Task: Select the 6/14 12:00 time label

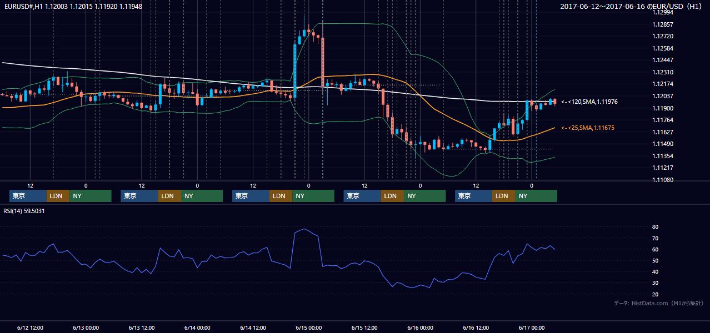Action: [x=253, y=327]
